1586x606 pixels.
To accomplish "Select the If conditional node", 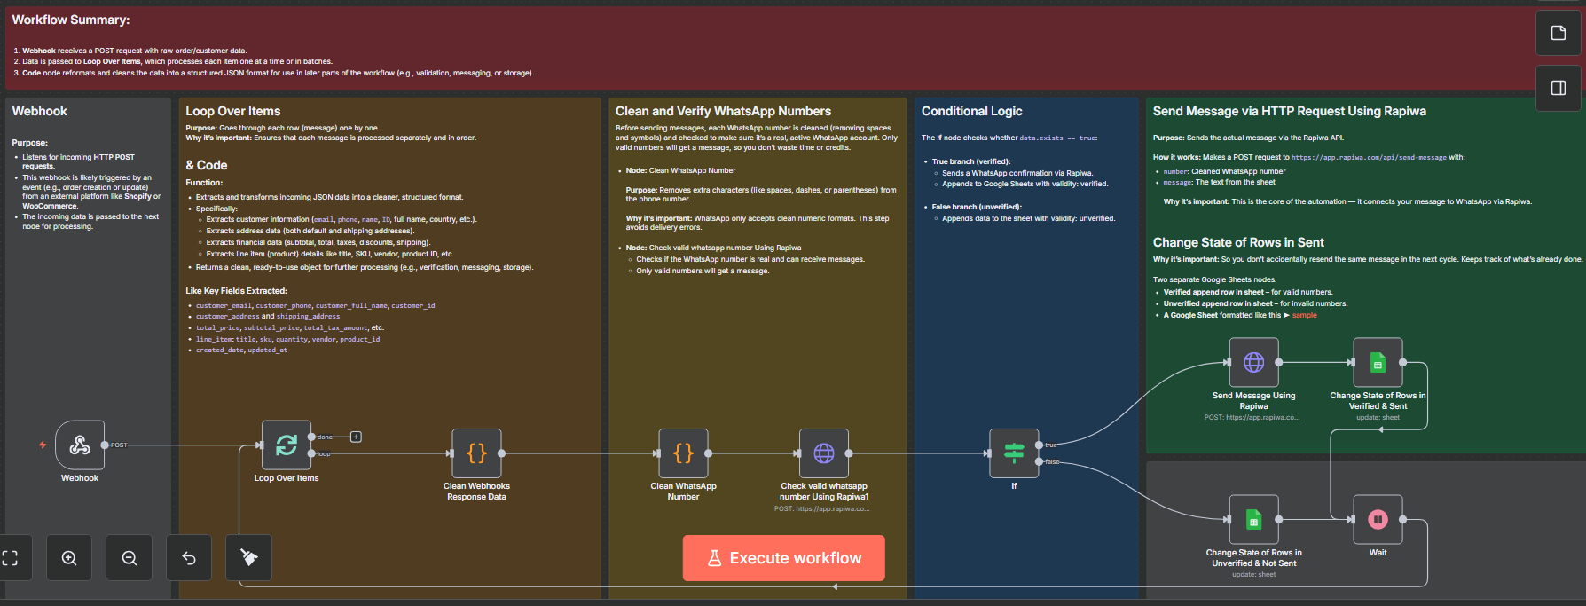I will coord(1014,453).
